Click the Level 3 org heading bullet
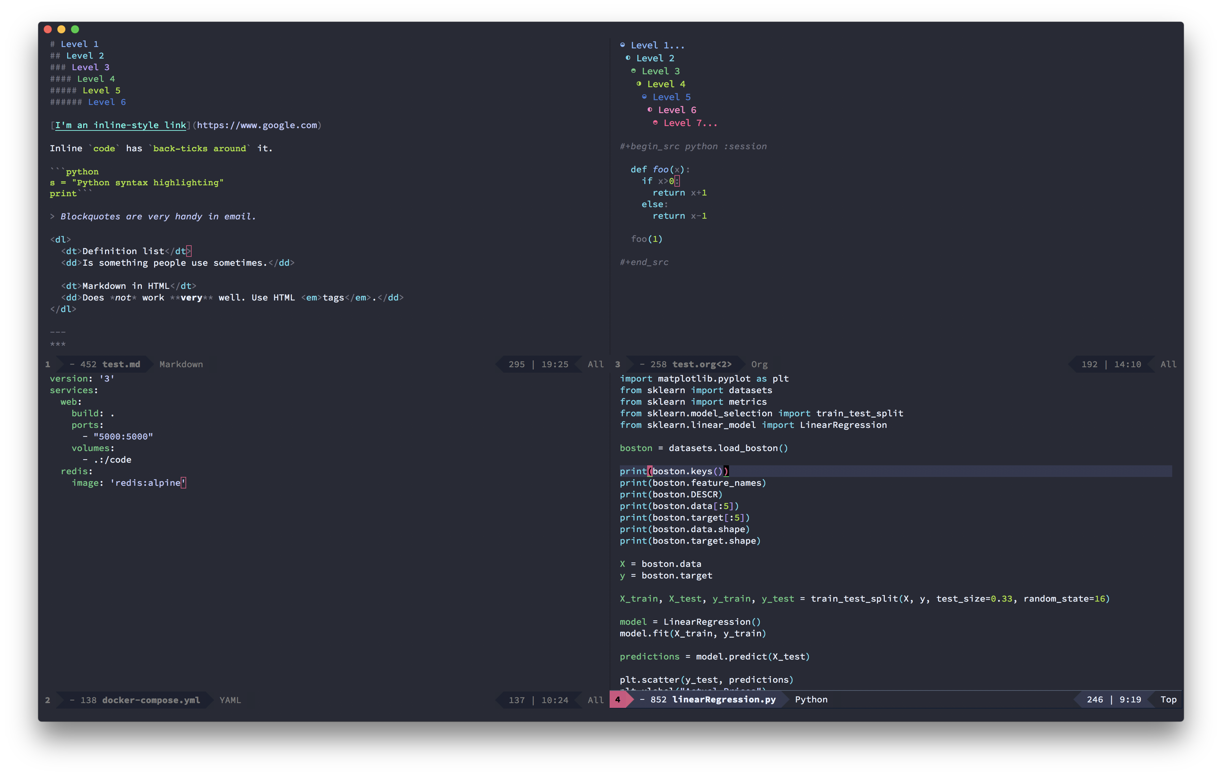 pyautogui.click(x=633, y=71)
